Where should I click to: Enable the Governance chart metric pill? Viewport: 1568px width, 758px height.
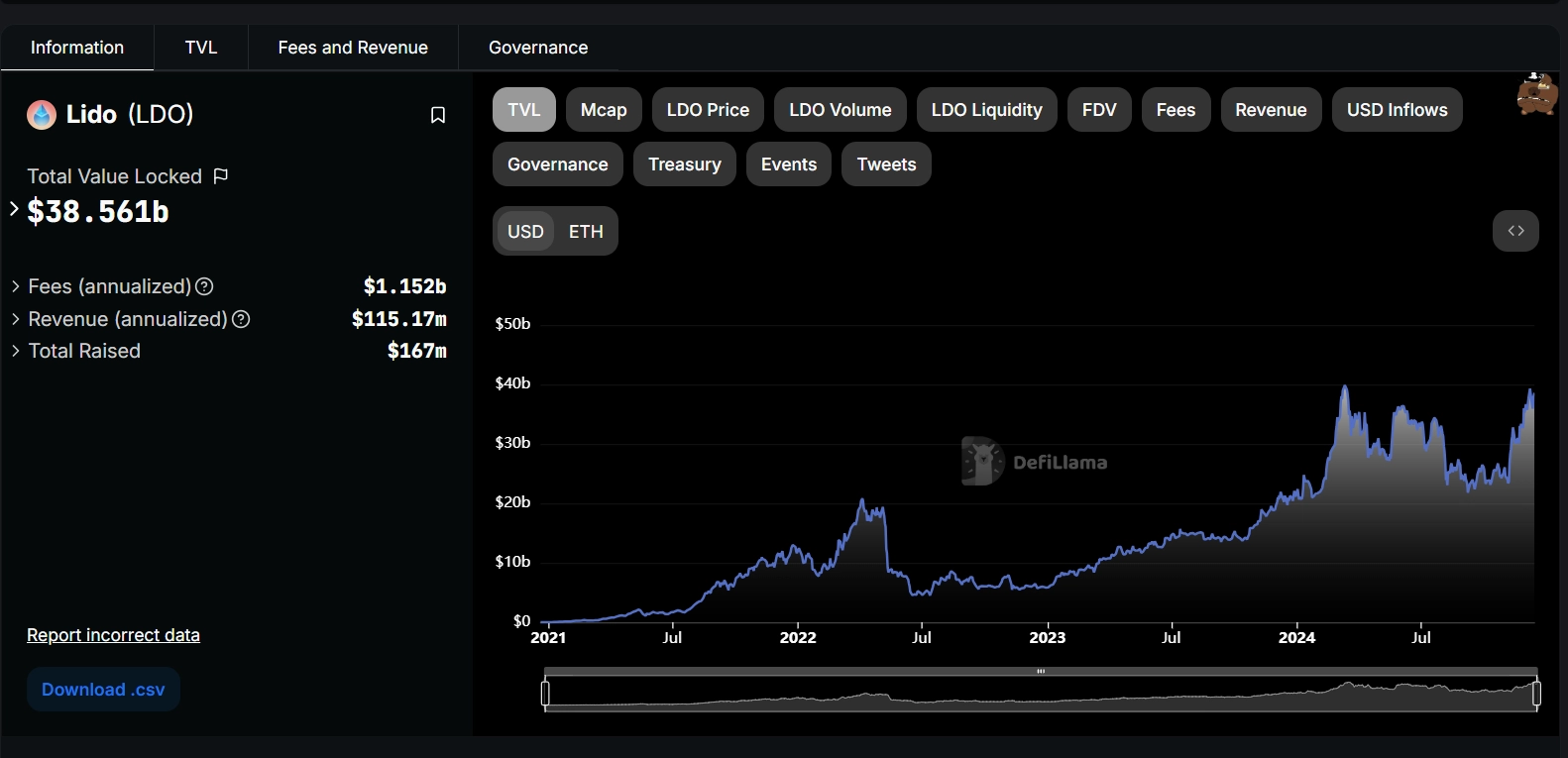click(558, 164)
